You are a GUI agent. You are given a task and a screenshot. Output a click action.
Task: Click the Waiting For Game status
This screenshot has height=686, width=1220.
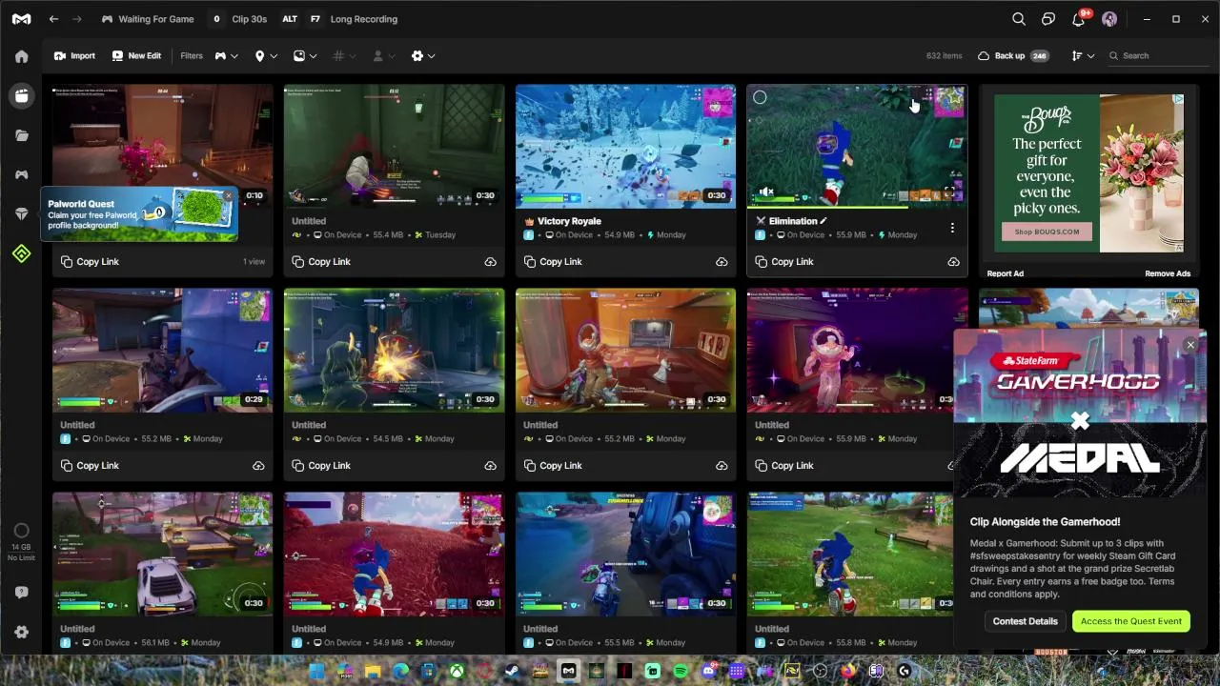148,19
